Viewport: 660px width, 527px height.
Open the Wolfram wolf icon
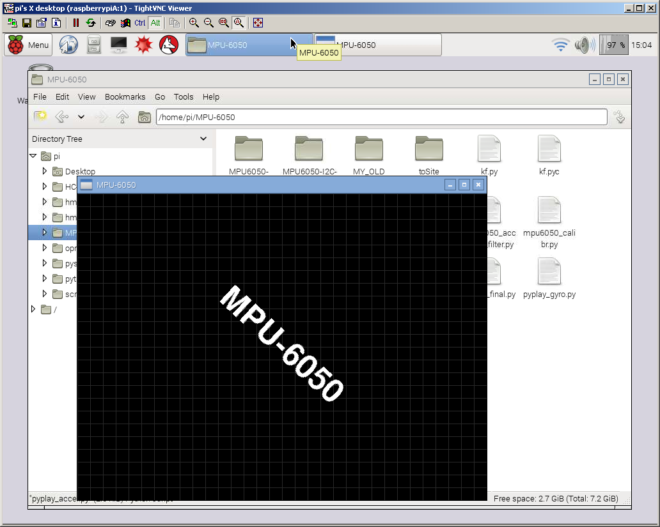tap(169, 45)
